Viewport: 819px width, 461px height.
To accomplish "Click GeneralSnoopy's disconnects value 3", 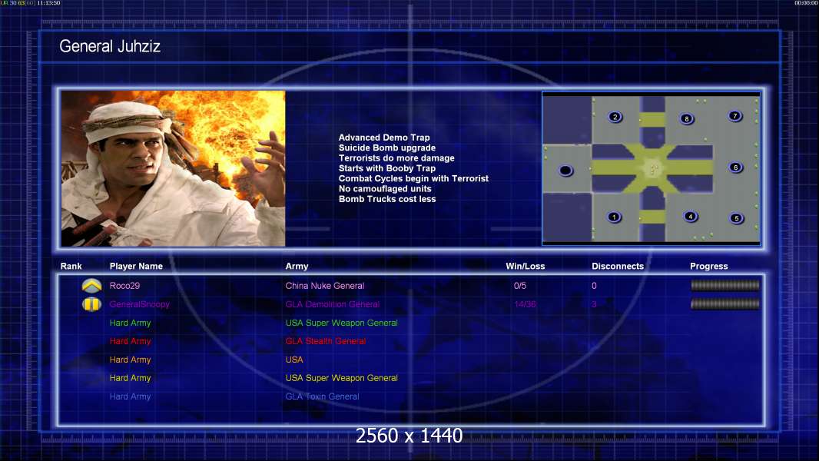I will pos(594,304).
